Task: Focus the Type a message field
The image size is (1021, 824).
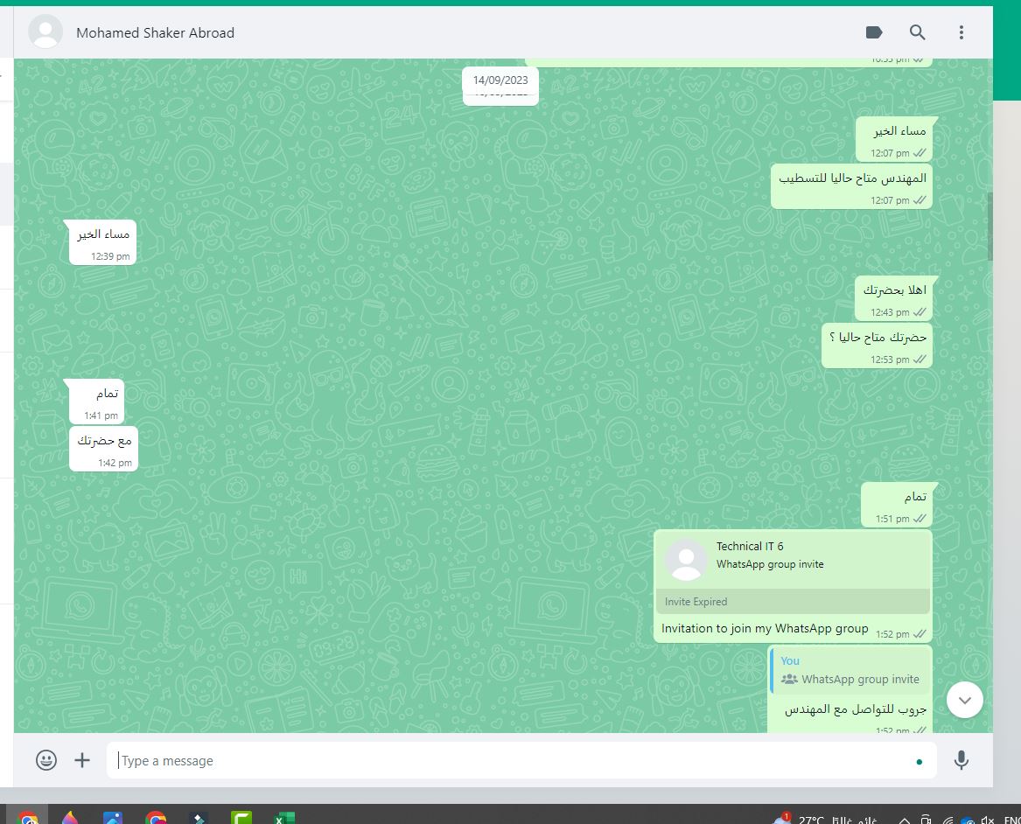Action: point(521,760)
